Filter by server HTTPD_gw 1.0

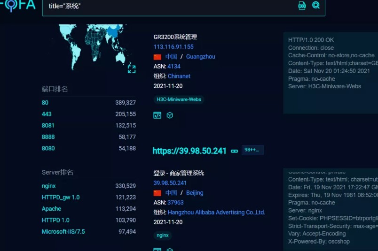click(61, 198)
